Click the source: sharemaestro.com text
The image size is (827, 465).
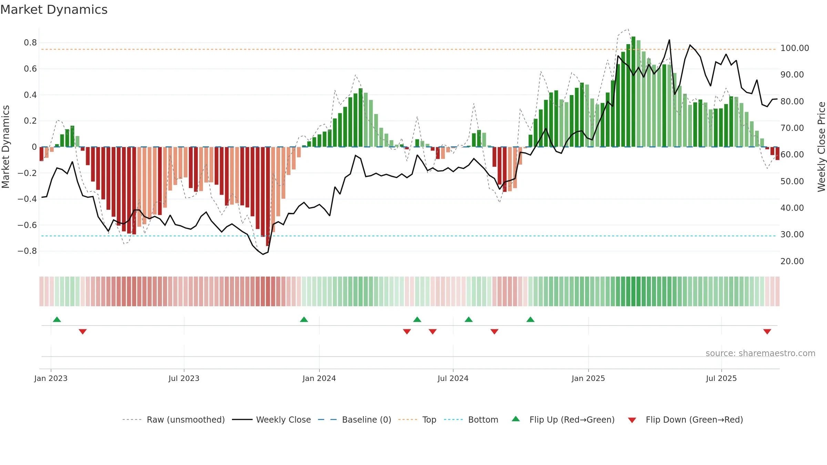pyautogui.click(x=760, y=353)
